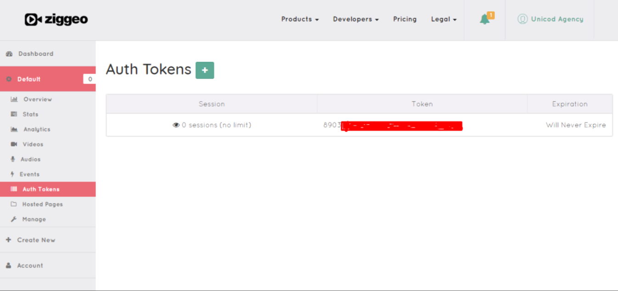Open the Developers dropdown menu
This screenshot has width=618, height=291.
356,19
